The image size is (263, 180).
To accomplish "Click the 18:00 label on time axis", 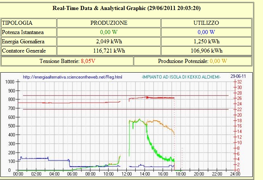I will [181, 174].
